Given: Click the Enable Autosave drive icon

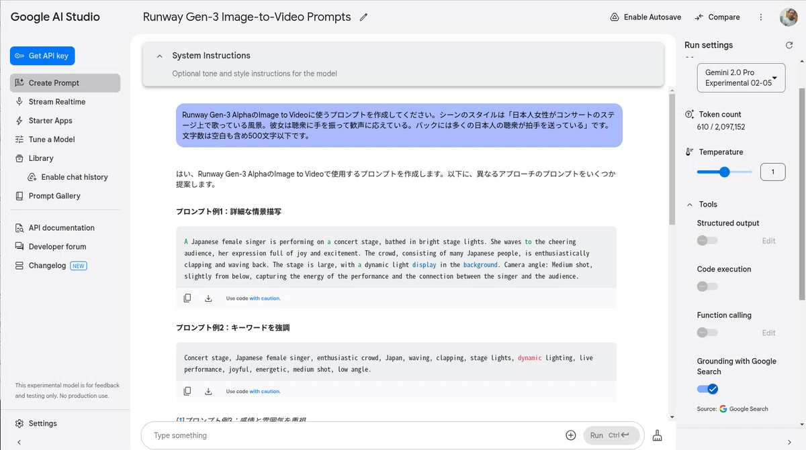Looking at the screenshot, I should click(x=614, y=17).
